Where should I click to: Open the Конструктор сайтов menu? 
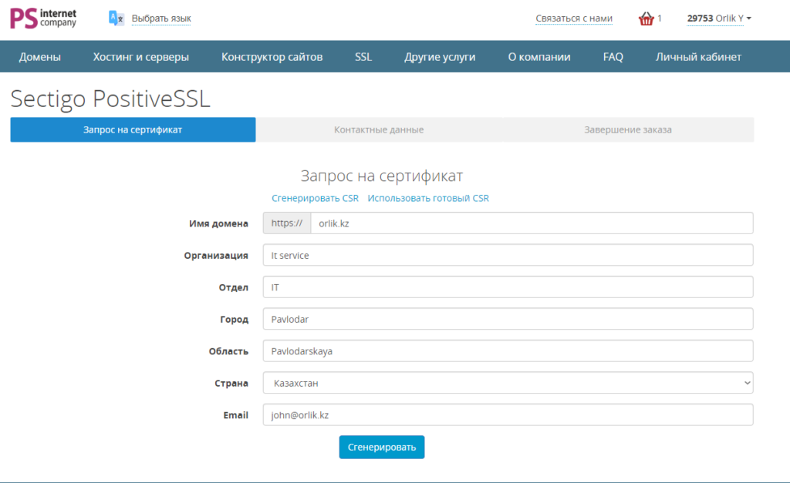pyautogui.click(x=272, y=57)
